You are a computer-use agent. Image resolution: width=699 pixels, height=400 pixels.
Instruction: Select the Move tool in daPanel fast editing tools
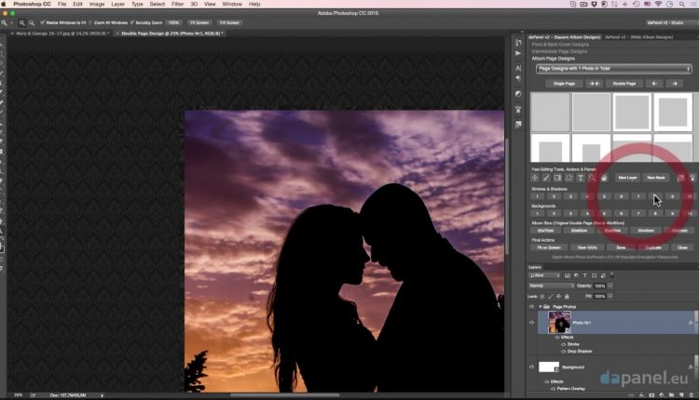point(535,178)
